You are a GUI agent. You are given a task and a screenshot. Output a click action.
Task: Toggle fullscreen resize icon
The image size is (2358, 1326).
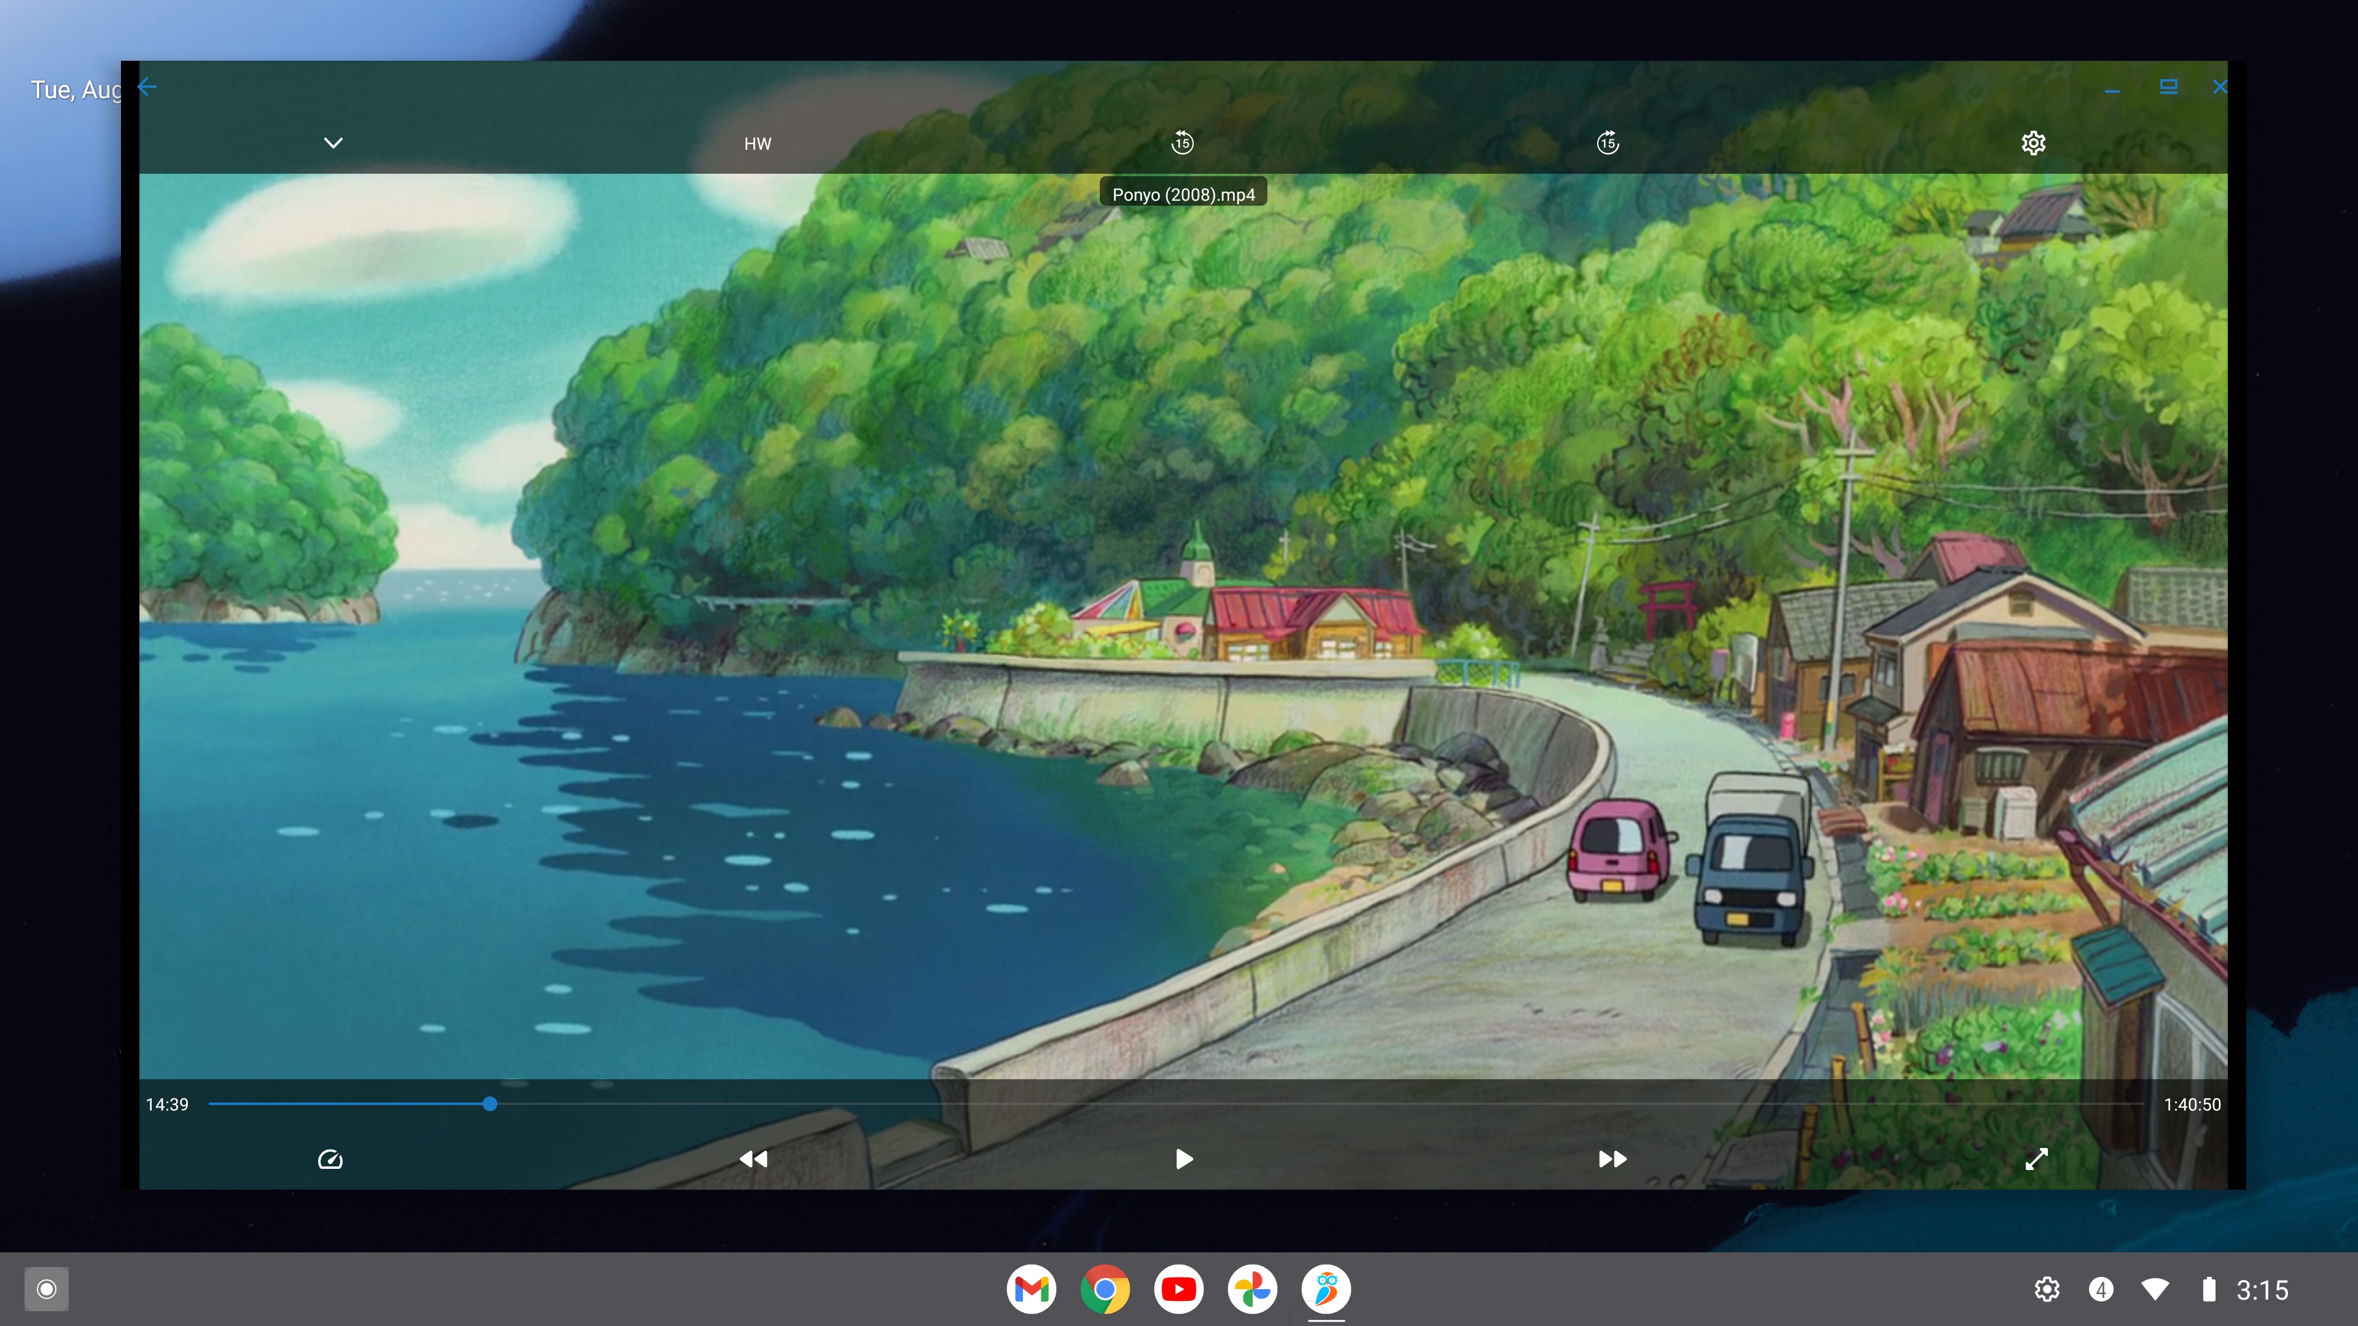(x=2036, y=1160)
